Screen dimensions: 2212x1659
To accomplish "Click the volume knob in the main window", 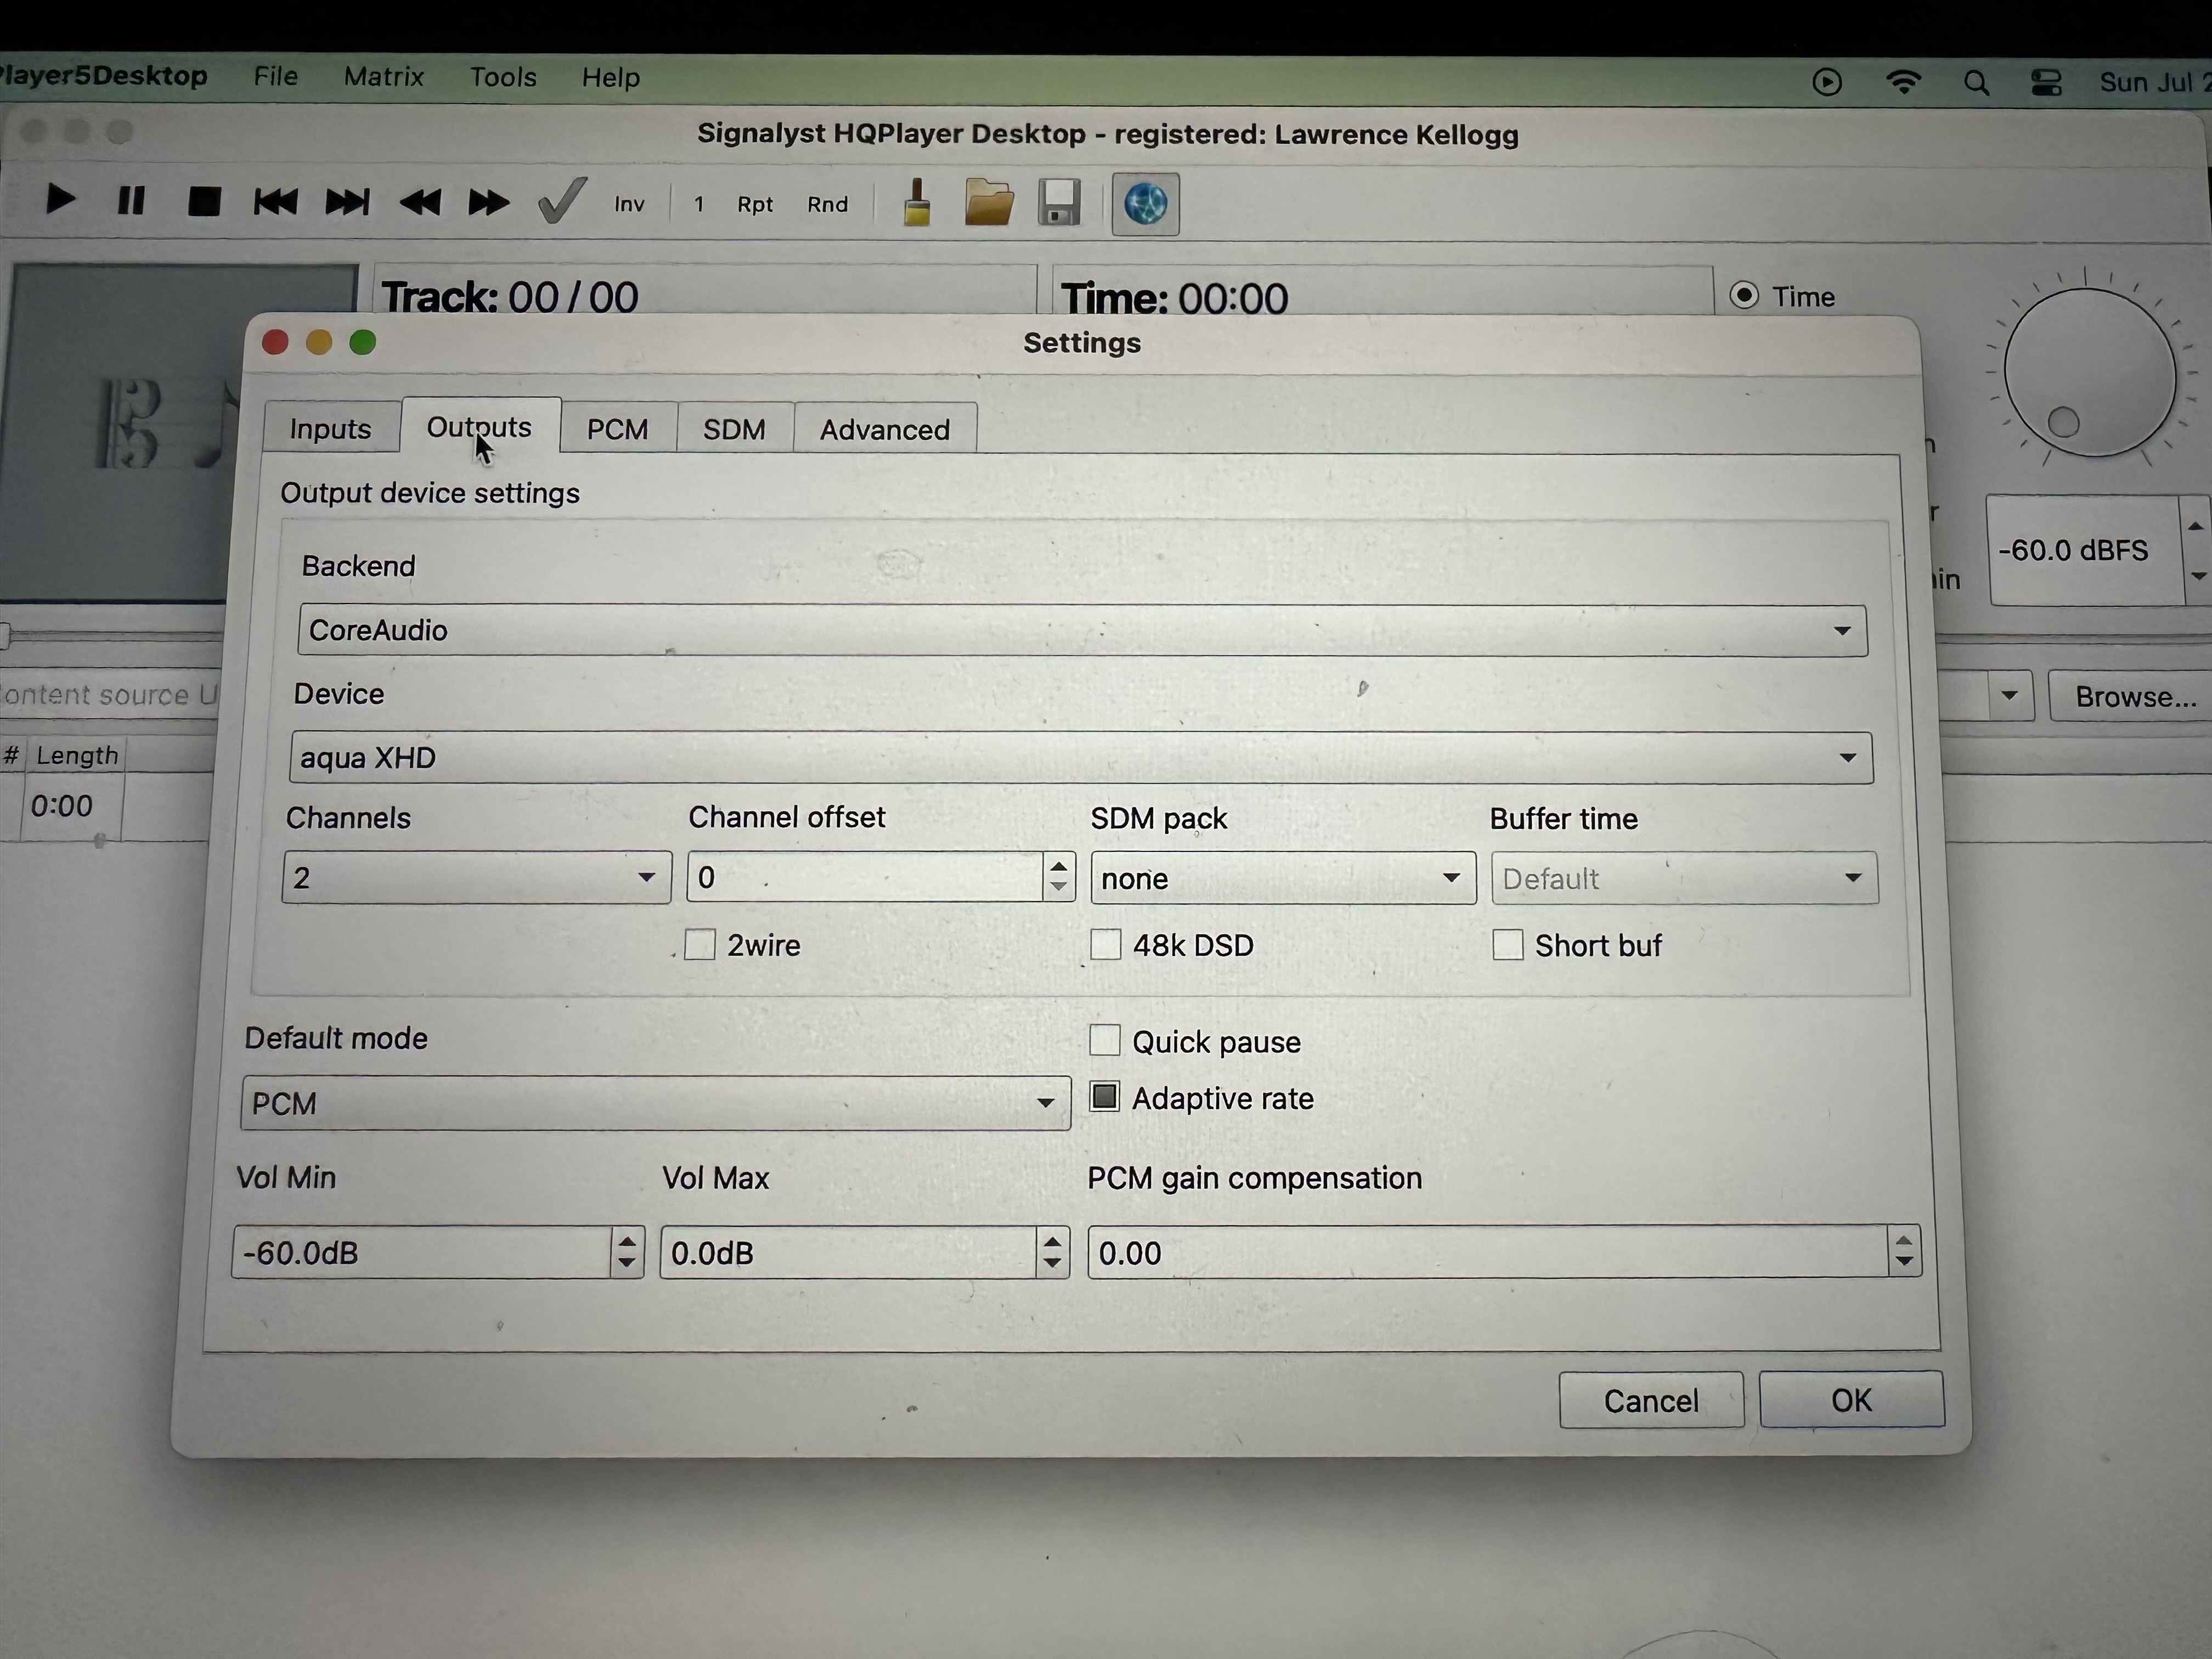I will [x=2090, y=372].
